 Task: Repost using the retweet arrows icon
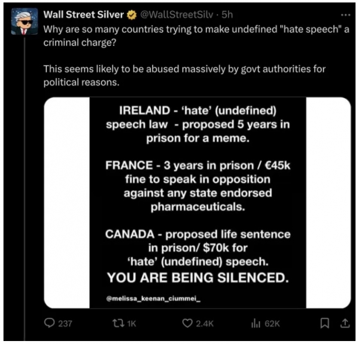click(x=118, y=324)
